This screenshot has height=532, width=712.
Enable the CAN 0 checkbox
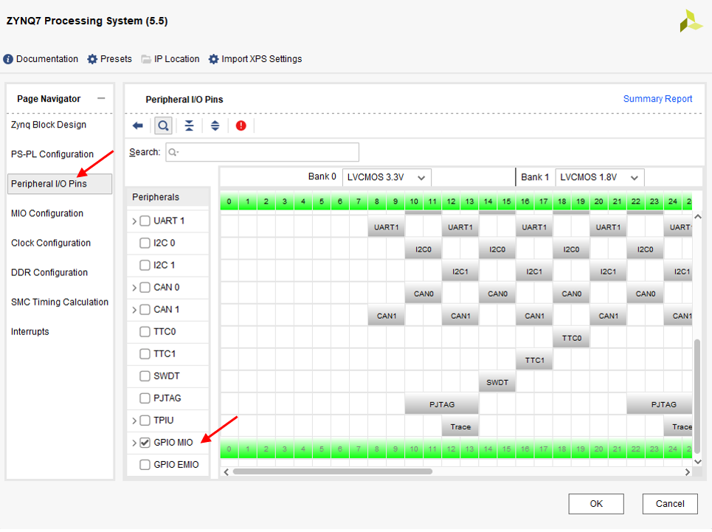(145, 288)
